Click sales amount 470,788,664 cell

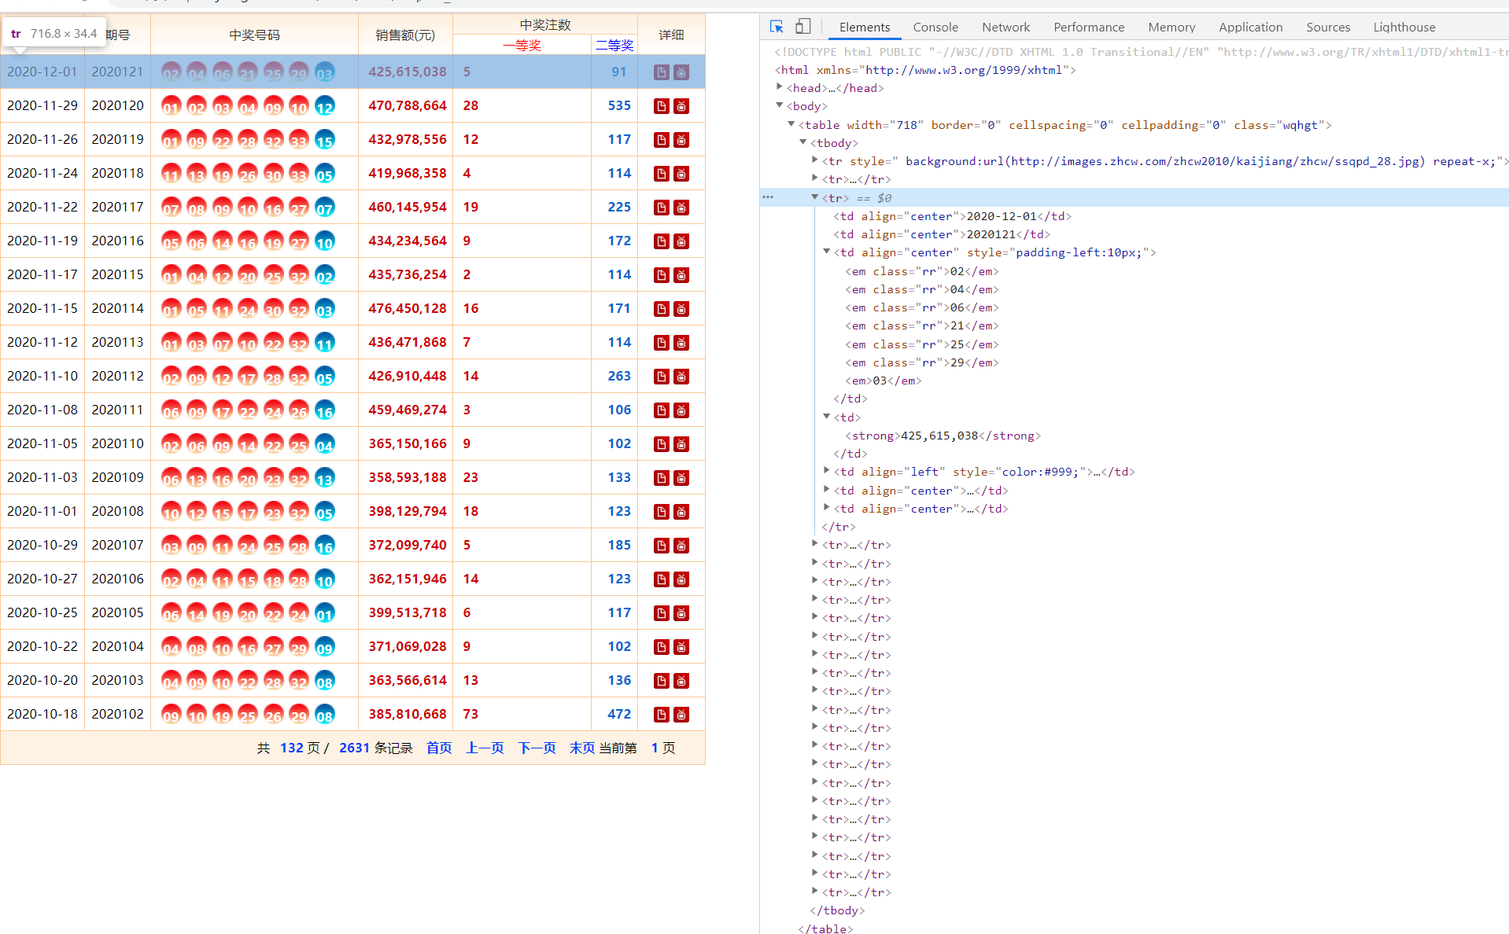[x=408, y=105]
